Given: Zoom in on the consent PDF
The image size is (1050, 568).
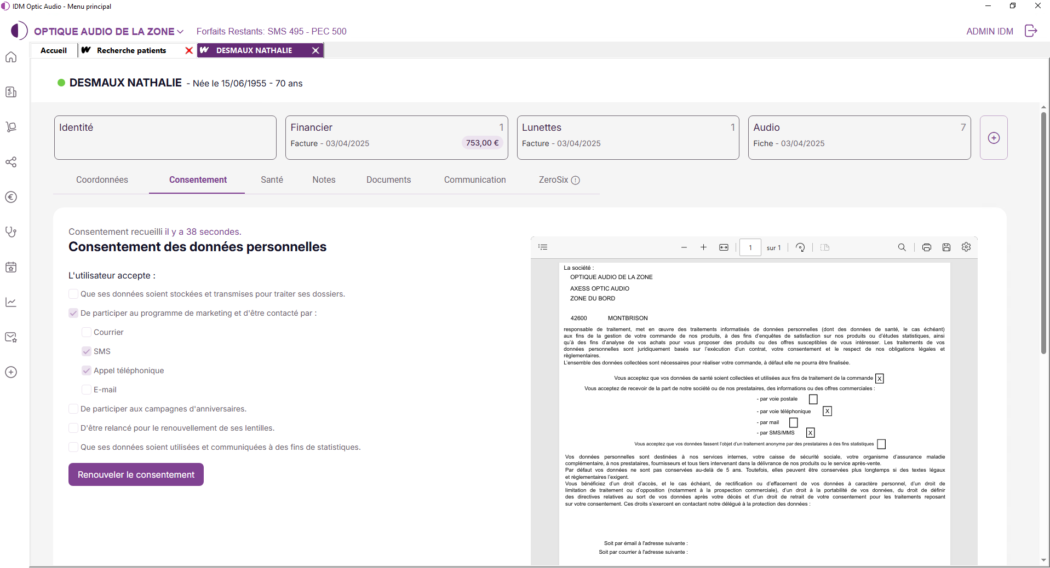Looking at the screenshot, I should click(x=703, y=247).
